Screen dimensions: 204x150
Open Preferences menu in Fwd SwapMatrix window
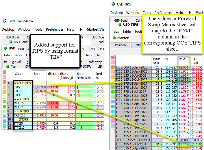tap(55, 29)
